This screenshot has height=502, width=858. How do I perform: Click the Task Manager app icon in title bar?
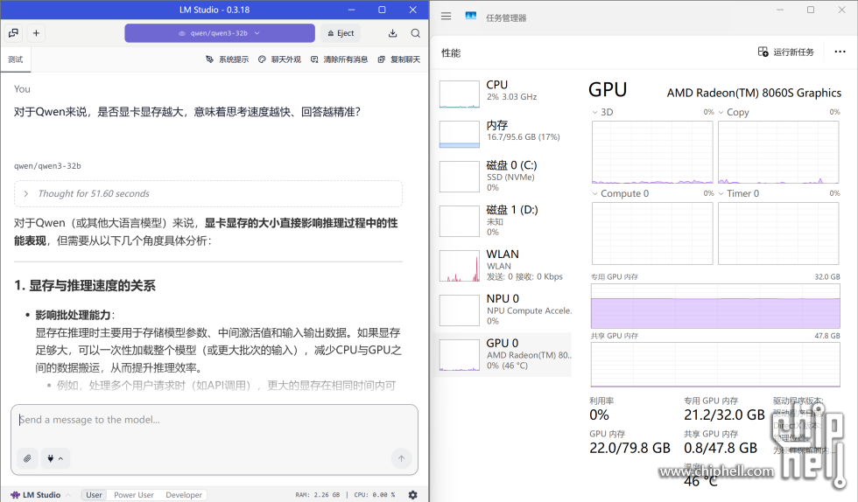click(471, 17)
